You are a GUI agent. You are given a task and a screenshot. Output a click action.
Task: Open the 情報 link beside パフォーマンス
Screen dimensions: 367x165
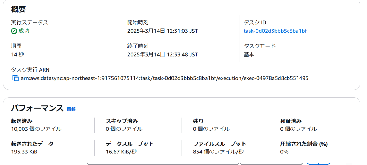point(71,109)
